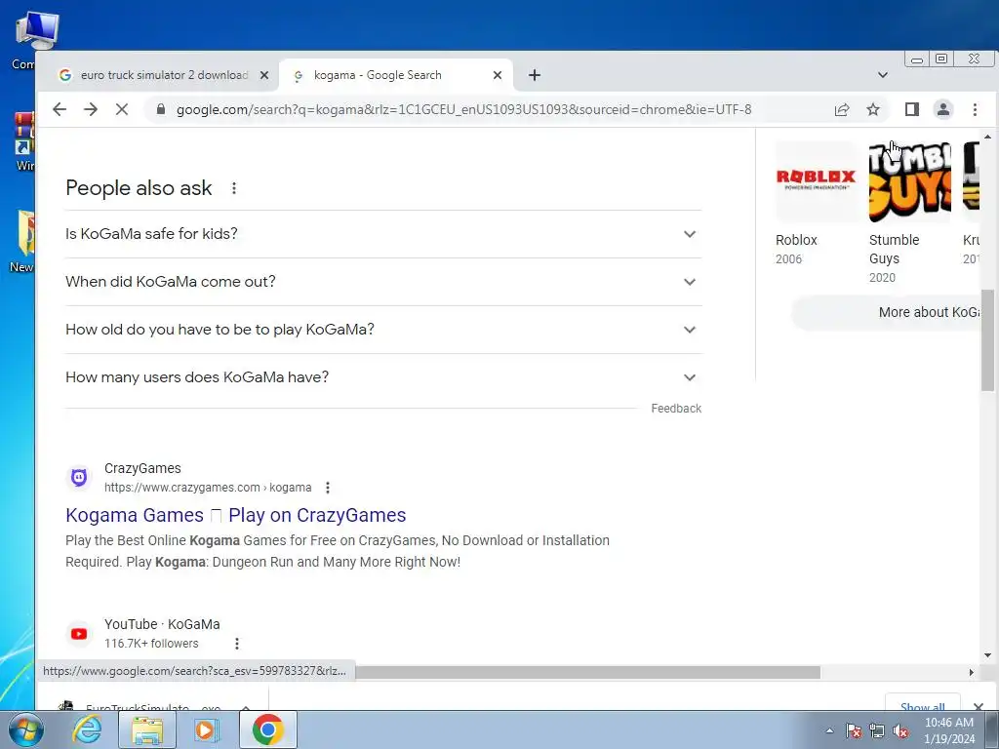Open 'Kogama Games Play on CrazyGames' link
This screenshot has height=749, width=999.
[236, 515]
